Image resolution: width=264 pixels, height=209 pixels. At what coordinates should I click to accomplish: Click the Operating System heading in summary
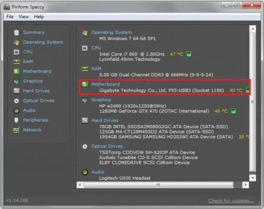tap(111, 32)
